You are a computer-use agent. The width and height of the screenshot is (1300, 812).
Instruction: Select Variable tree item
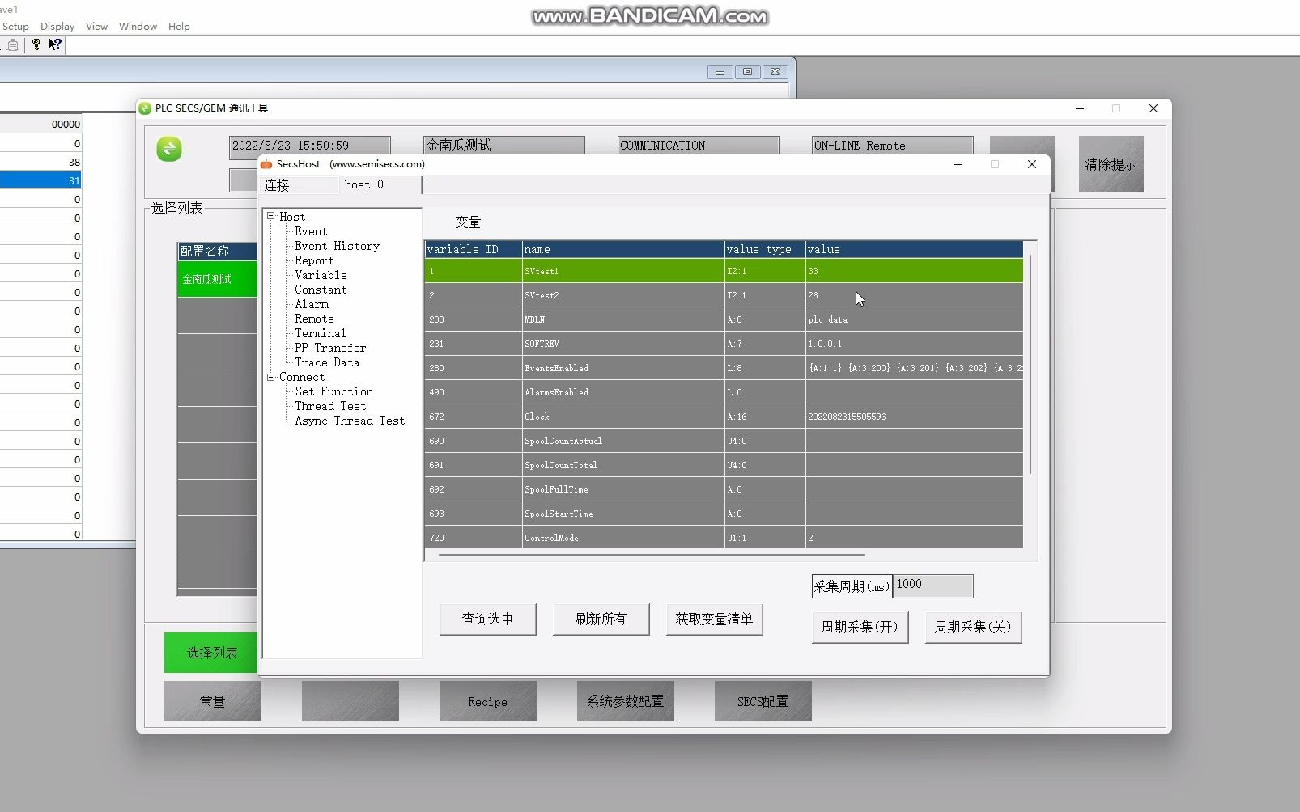[321, 275]
